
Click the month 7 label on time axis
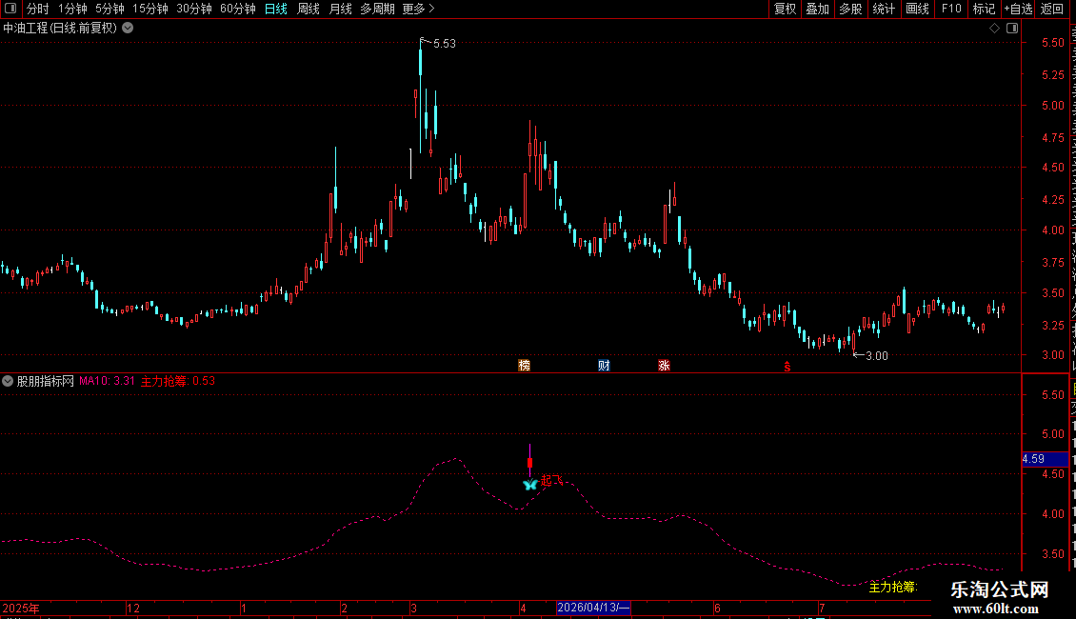coord(822,608)
